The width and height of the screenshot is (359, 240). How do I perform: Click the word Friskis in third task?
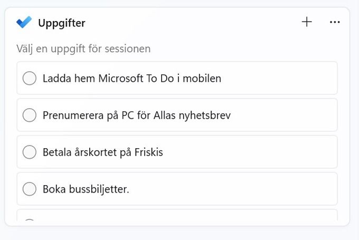coord(148,152)
